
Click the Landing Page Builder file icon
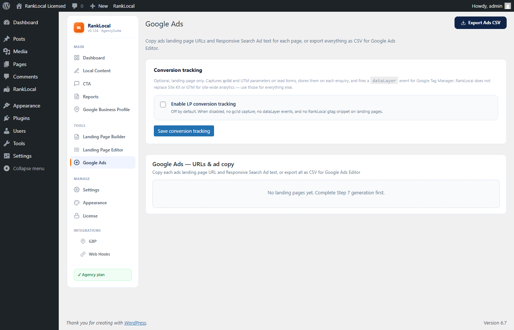[x=77, y=137]
